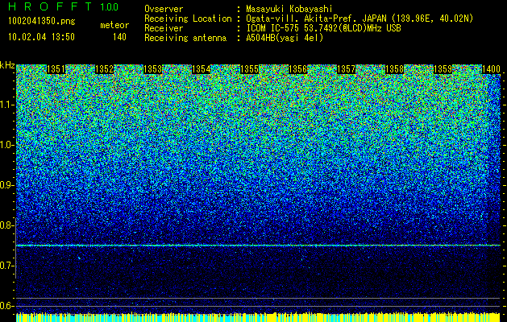Screen dimensions: 507x322
Task: Click the 1355 time marker
Action: [x=249, y=69]
